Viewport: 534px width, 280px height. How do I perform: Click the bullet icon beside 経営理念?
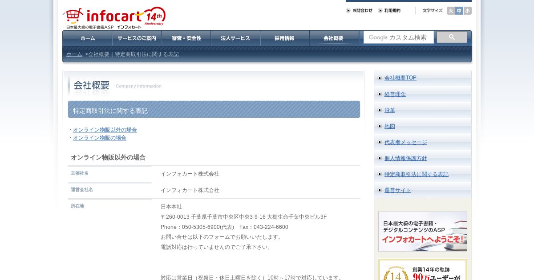(x=380, y=94)
